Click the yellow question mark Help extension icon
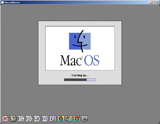The width and height of the screenshot is (160, 124). coord(13,119)
